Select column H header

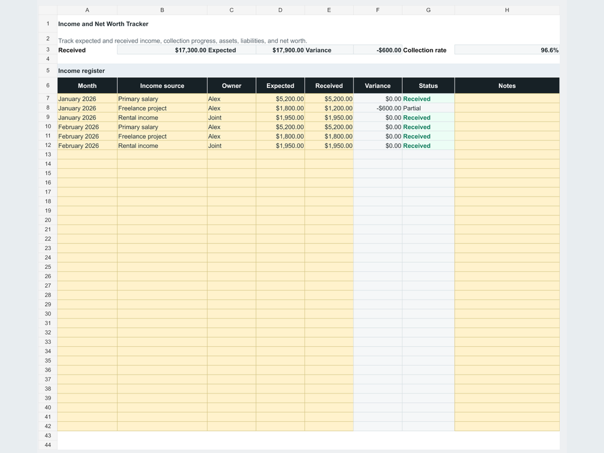click(x=507, y=10)
